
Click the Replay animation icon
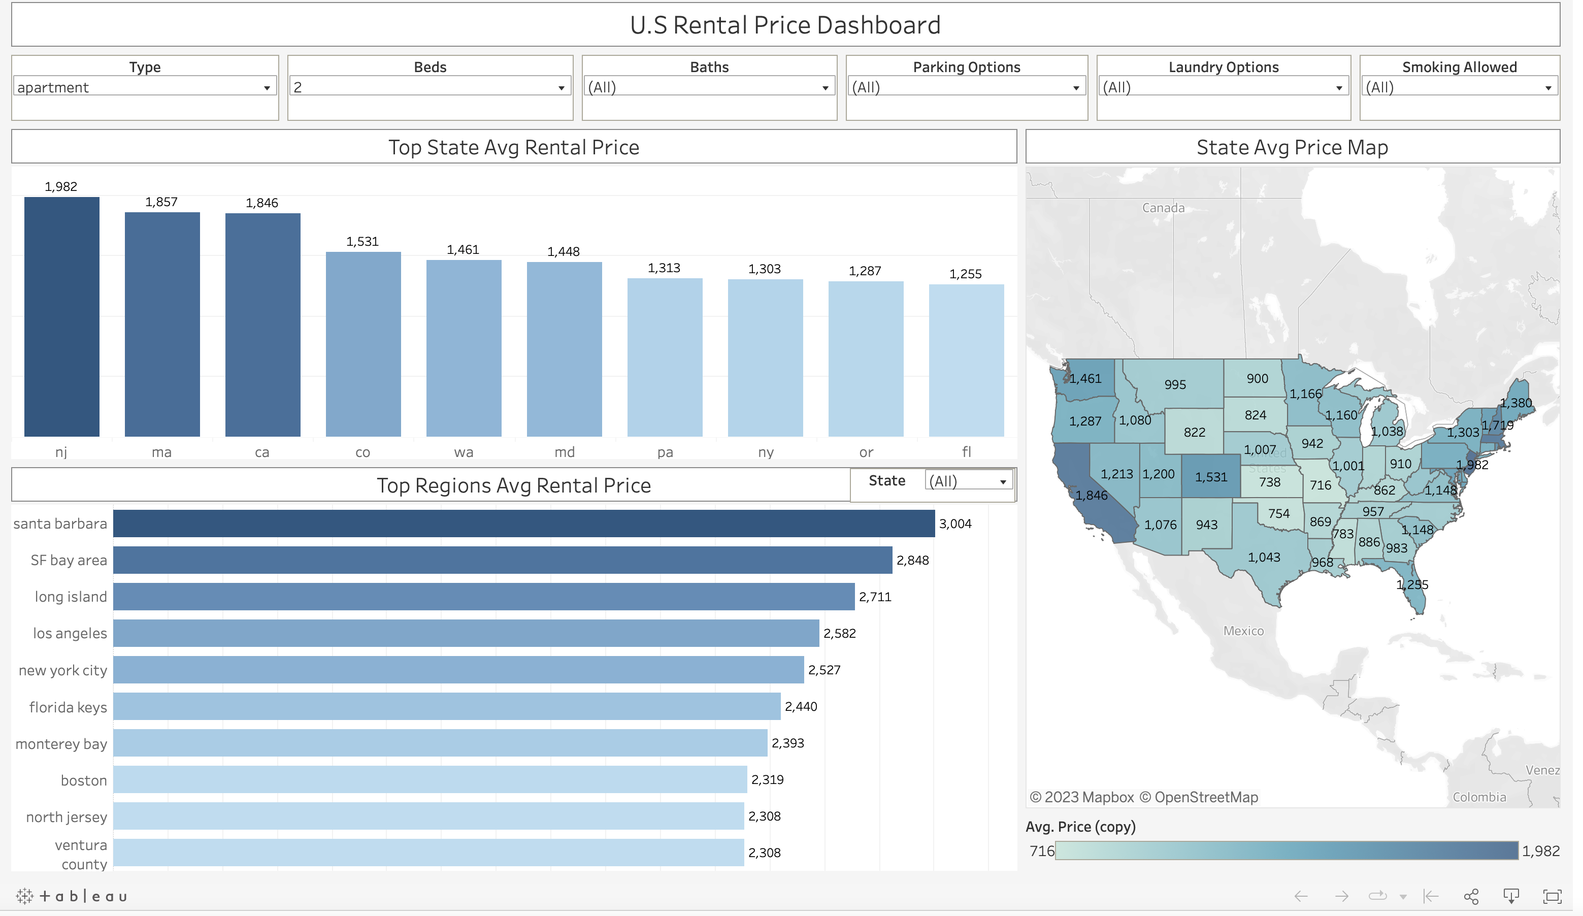(x=1377, y=897)
